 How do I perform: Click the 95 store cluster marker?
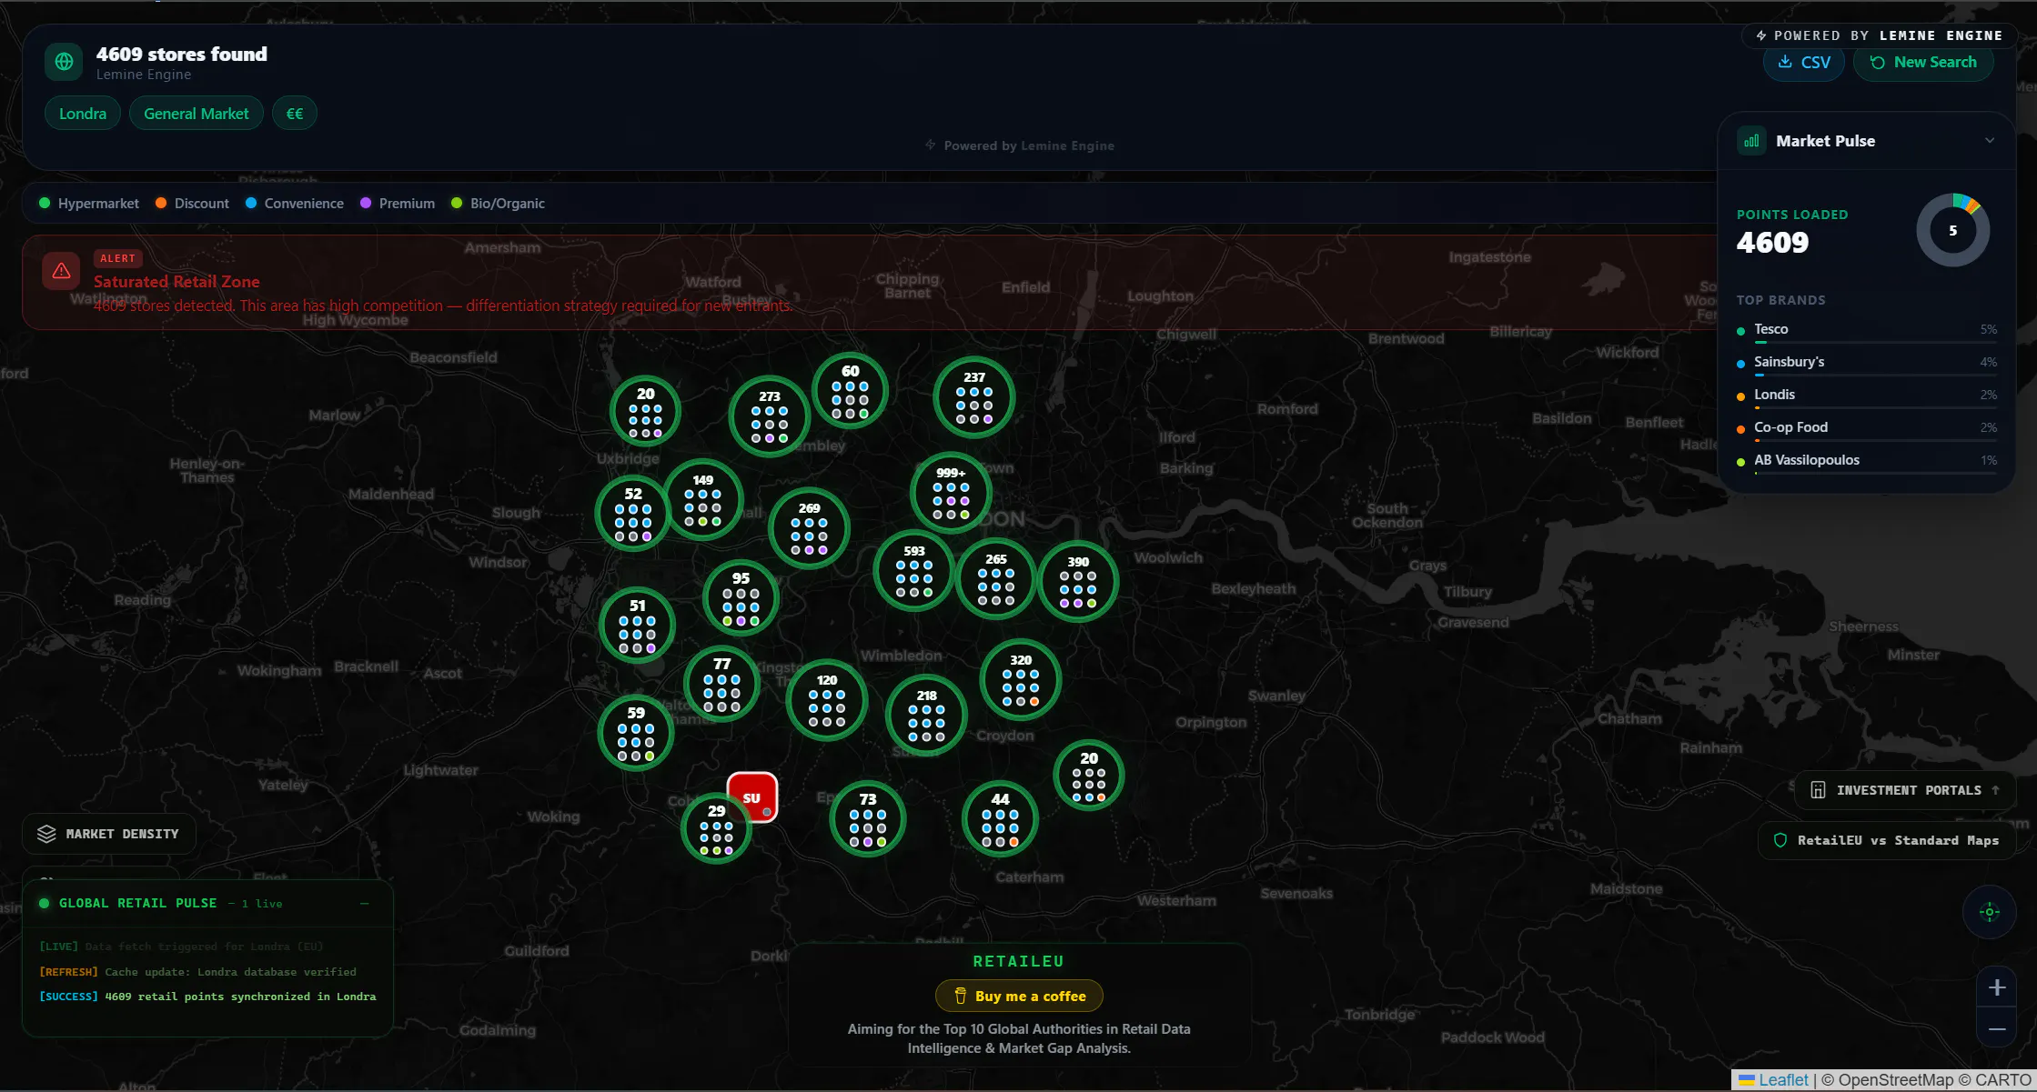pyautogui.click(x=741, y=597)
